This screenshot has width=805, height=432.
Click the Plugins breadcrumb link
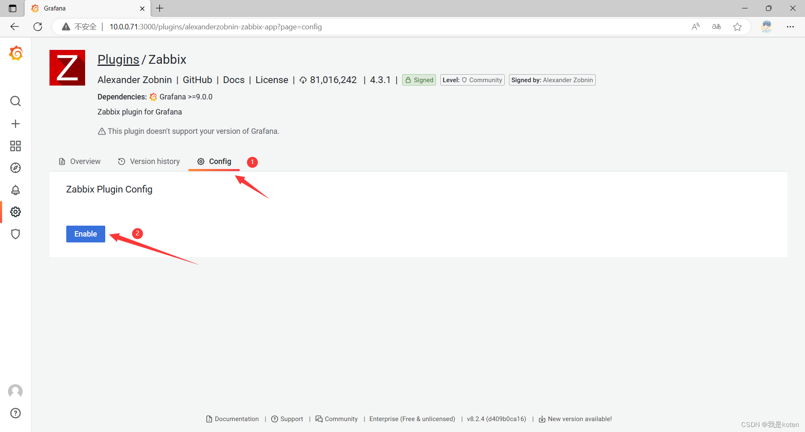118,60
